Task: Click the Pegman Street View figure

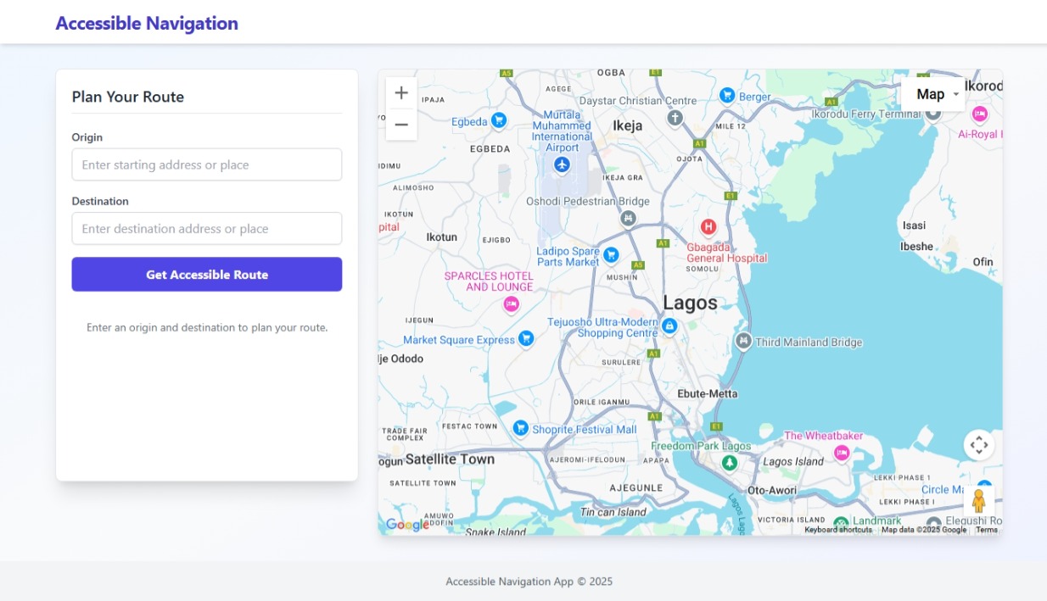Action: click(980, 500)
